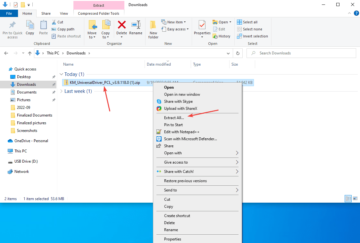Screen dimensions: 360x243
Task: Choose Extract All... from context menu
Action: (x=174, y=118)
